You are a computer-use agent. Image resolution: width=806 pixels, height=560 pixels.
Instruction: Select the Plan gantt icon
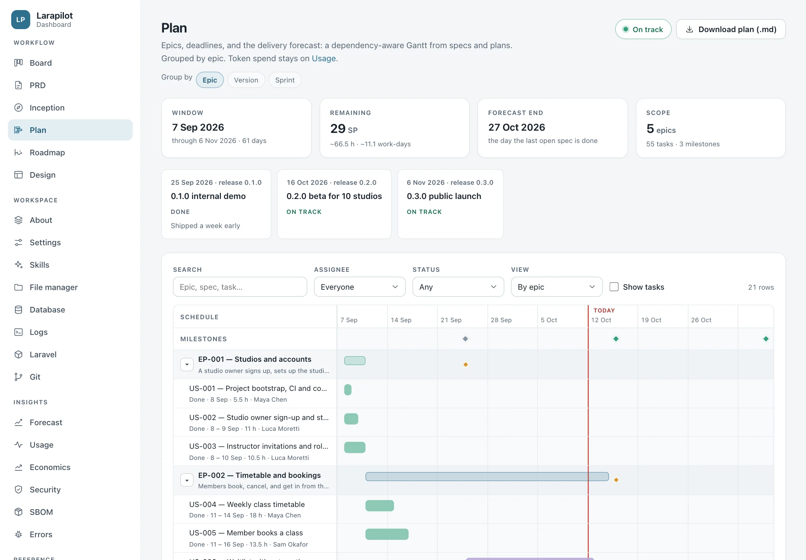[x=18, y=130]
